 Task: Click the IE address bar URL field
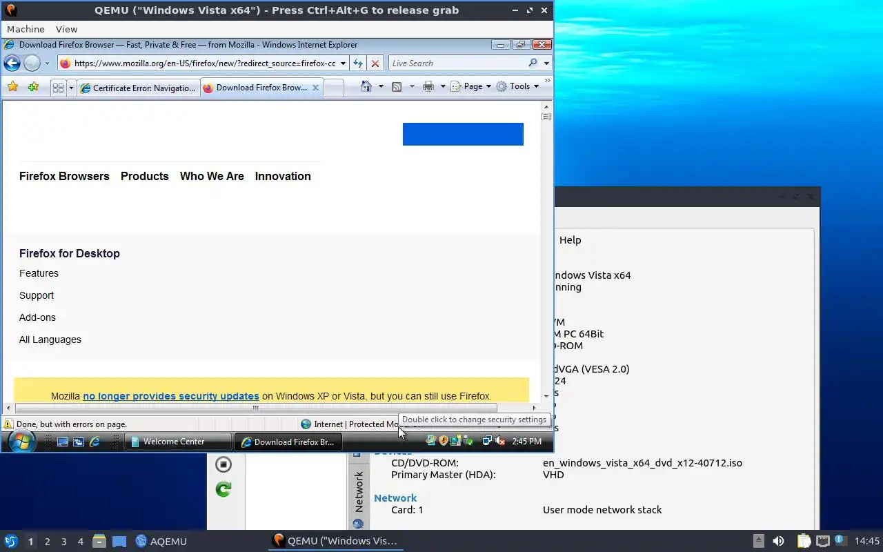click(205, 63)
